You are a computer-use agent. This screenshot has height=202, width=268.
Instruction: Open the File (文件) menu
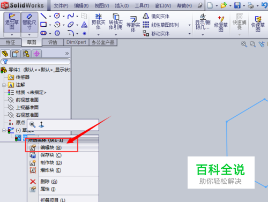tap(61, 6)
